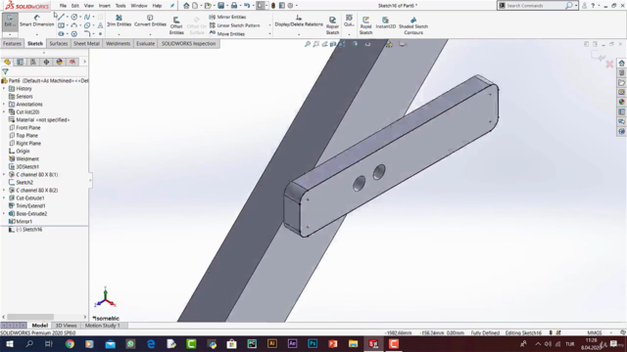This screenshot has height=352, width=627.
Task: Switch to the Features tab
Action: 12,43
